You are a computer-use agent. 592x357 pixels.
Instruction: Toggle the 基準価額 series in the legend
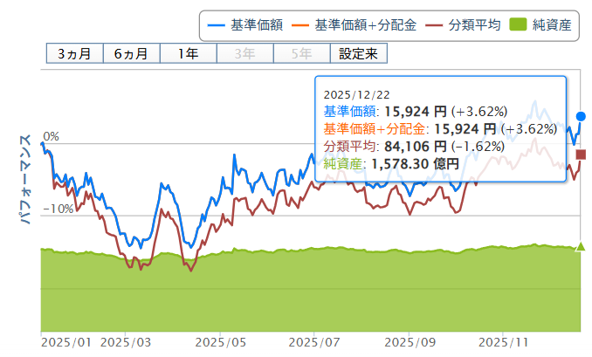[x=256, y=25]
